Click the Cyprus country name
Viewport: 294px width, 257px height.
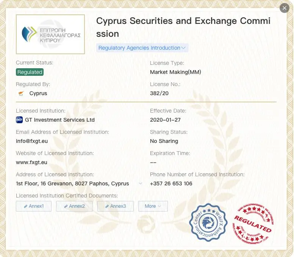pyautogui.click(x=38, y=93)
